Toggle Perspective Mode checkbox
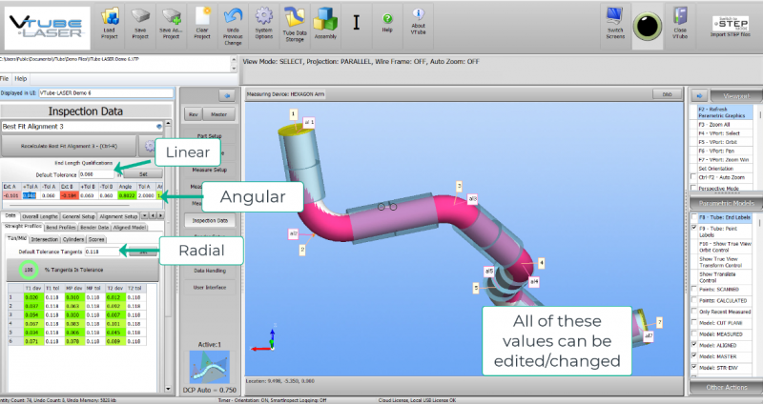Image resolution: width=763 pixels, height=404 pixels. coord(693,188)
